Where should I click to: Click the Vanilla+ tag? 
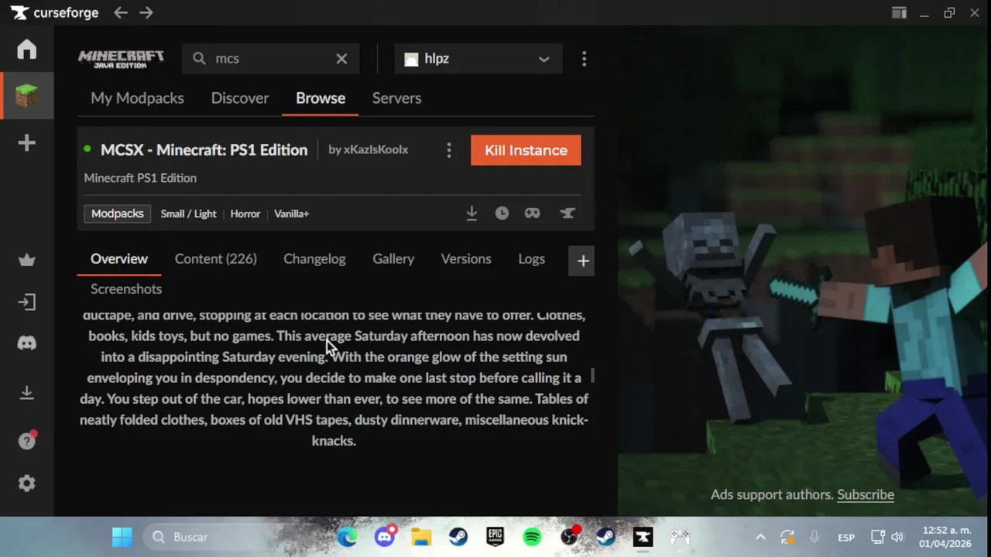292,214
